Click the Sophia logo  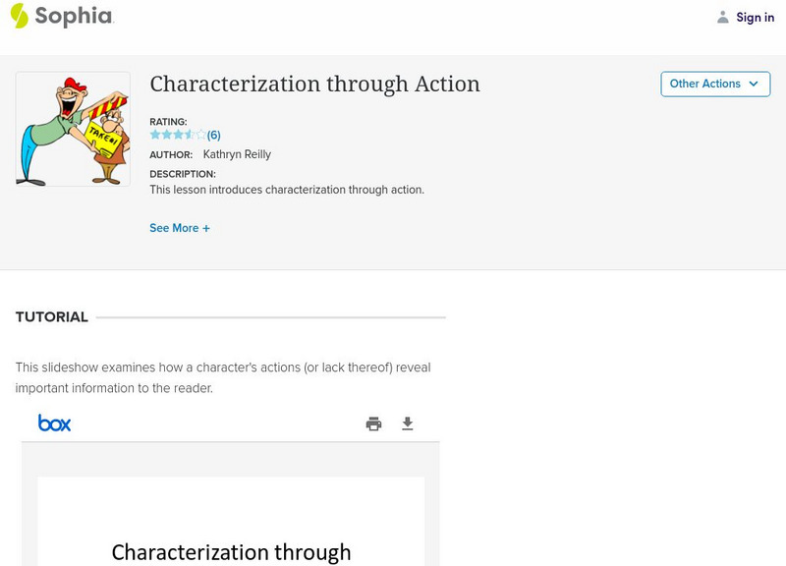pos(61,16)
